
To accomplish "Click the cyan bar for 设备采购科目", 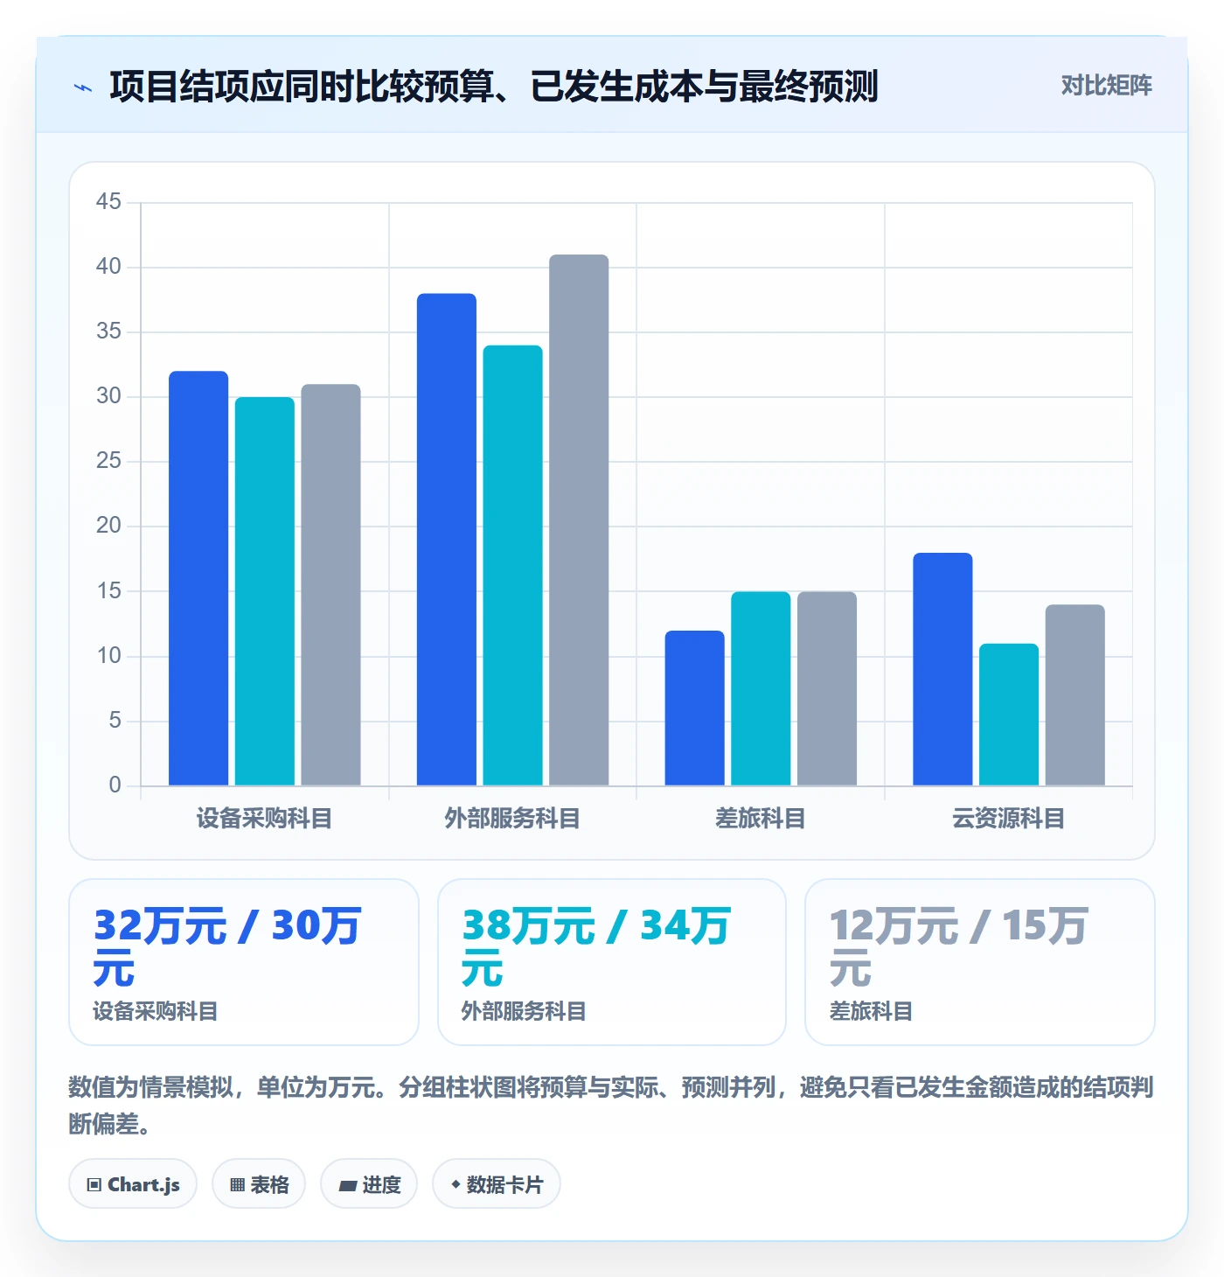I will (x=265, y=591).
